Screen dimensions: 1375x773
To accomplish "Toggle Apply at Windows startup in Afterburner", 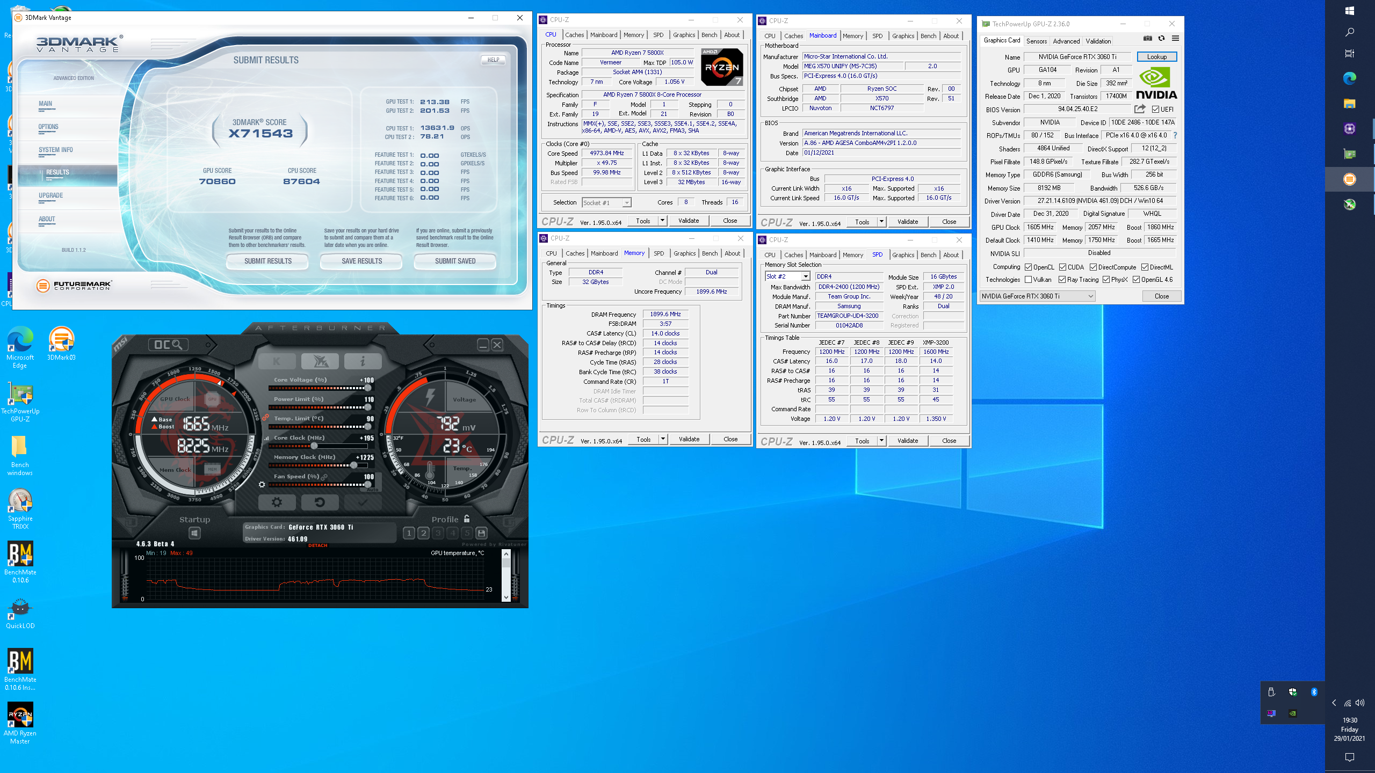I will point(194,533).
